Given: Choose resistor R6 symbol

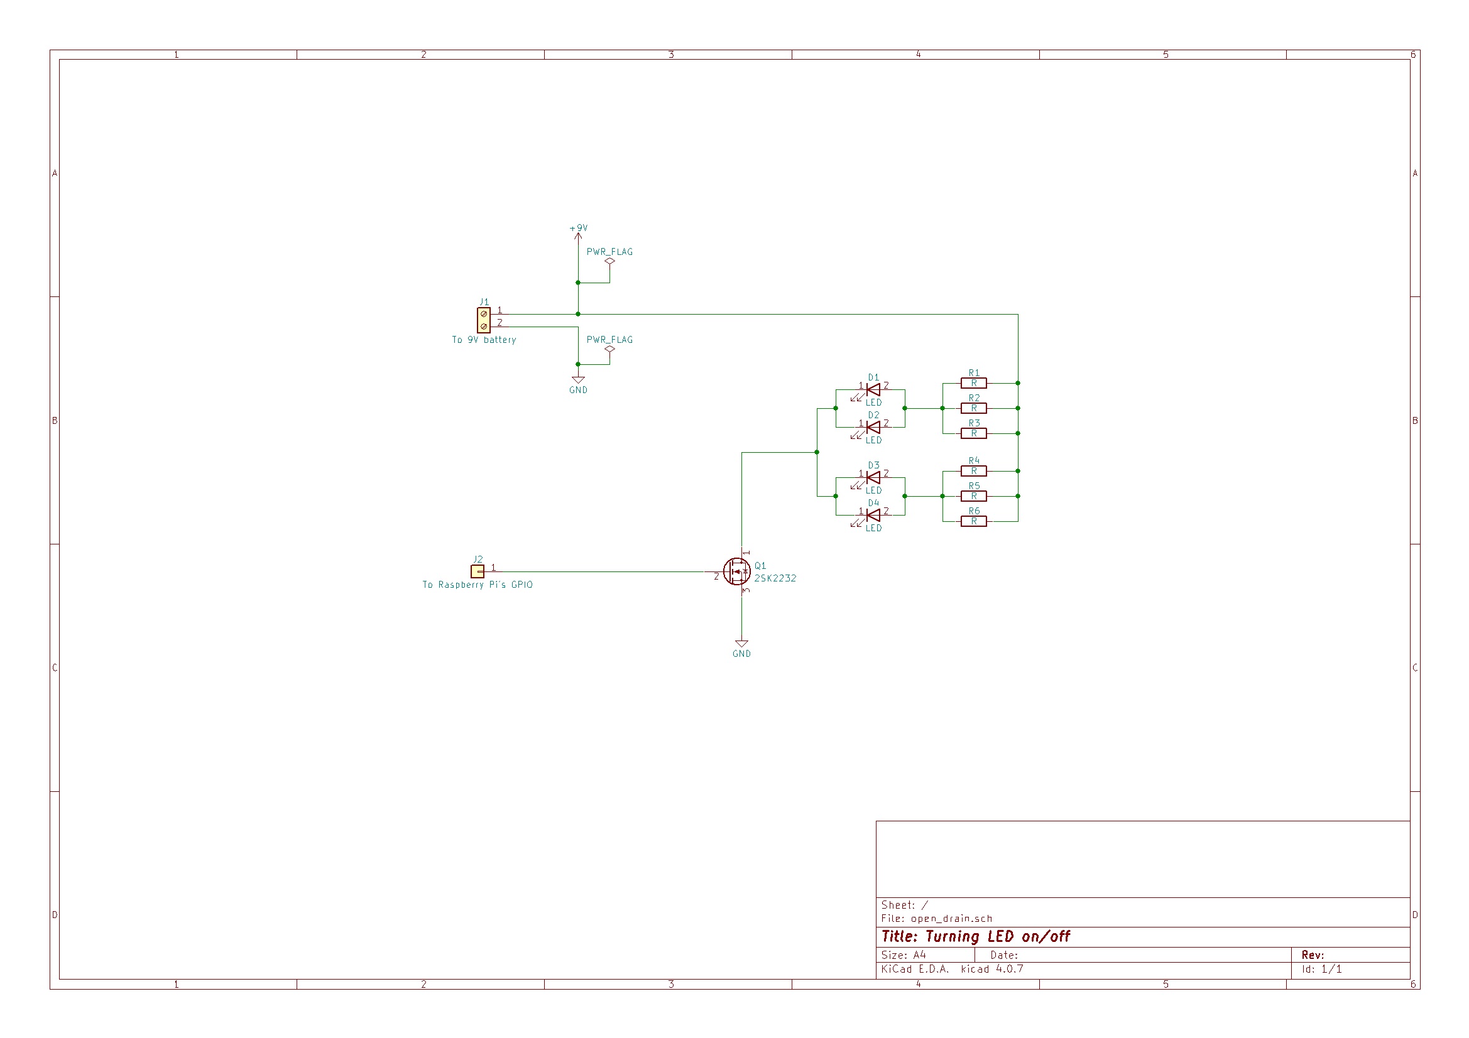Looking at the screenshot, I should pyautogui.click(x=974, y=522).
